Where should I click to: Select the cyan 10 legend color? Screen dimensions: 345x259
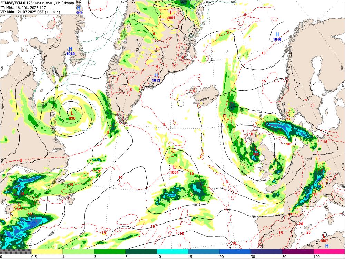[x=172, y=251]
